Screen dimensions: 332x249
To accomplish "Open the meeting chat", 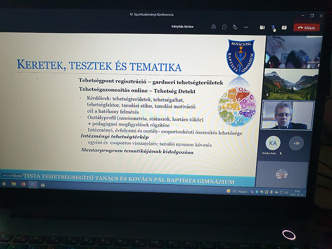I will click(x=224, y=27).
